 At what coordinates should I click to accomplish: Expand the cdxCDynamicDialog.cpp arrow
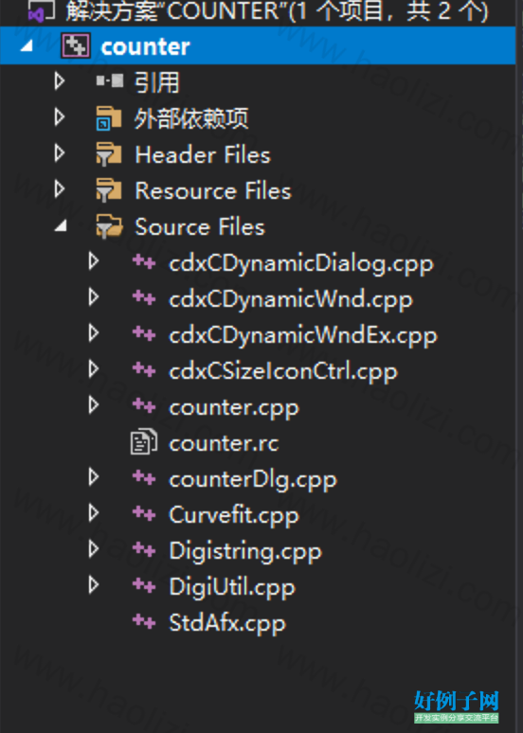[x=94, y=261]
